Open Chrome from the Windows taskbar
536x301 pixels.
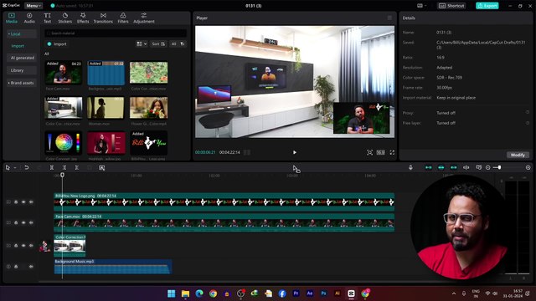coord(213,293)
